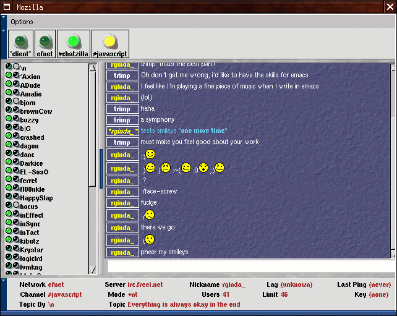
Task: Collapse the tab toolbar grippy arrow
Action: 3,31
